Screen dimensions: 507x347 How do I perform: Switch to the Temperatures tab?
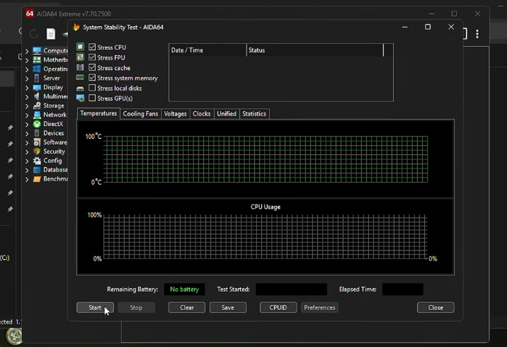pyautogui.click(x=98, y=113)
